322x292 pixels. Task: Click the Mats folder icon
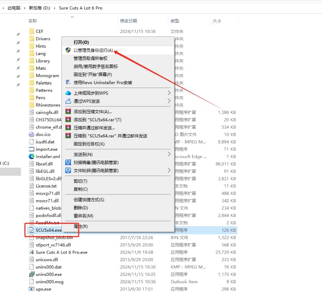(x=32, y=68)
